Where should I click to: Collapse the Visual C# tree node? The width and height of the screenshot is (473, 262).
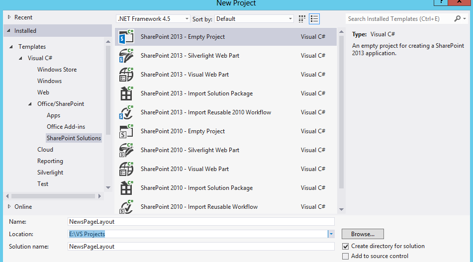click(20, 58)
